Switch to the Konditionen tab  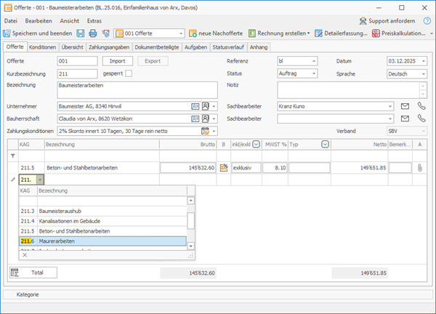tap(43, 47)
